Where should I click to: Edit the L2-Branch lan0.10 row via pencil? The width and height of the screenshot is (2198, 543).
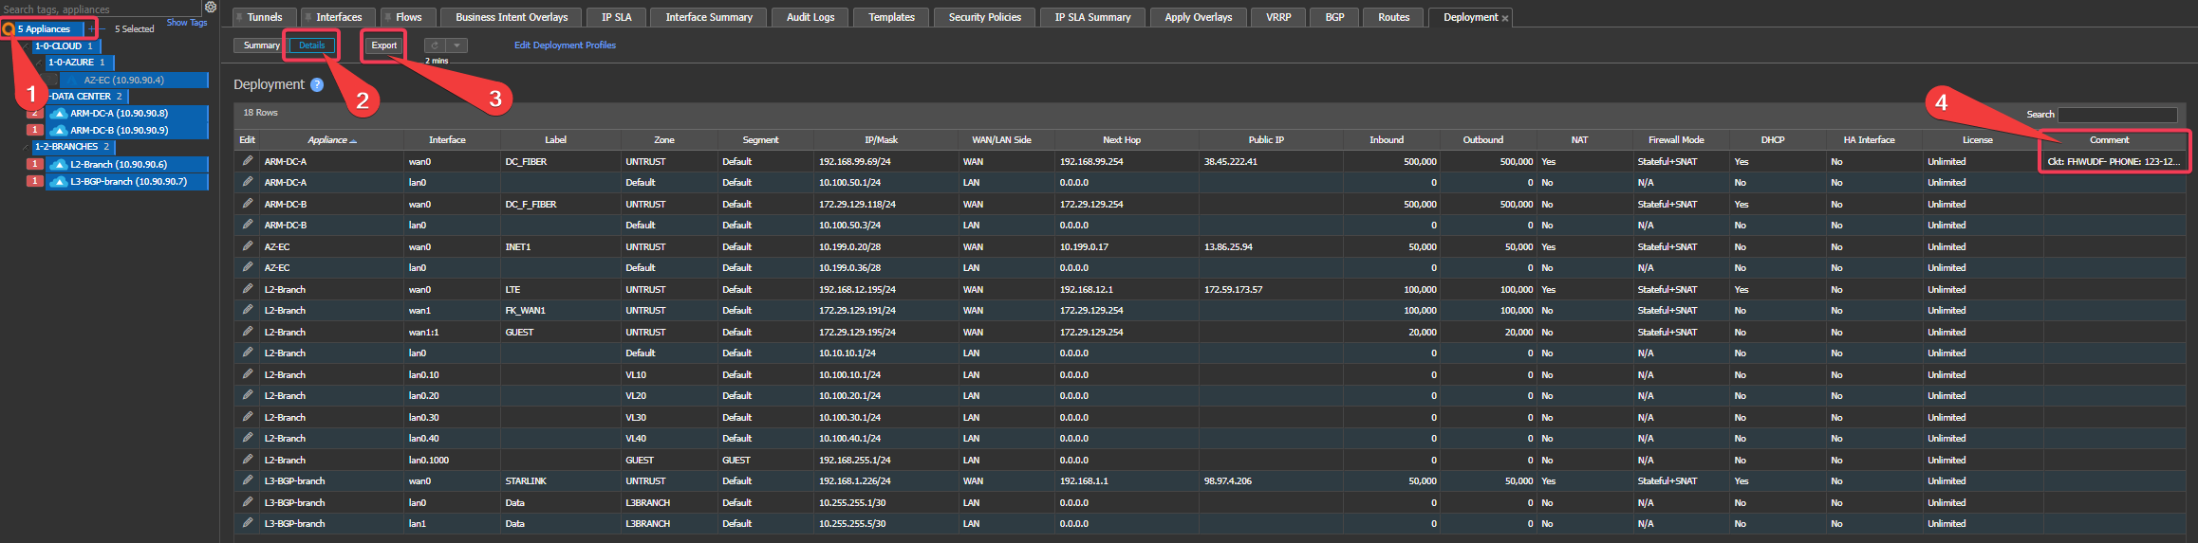(x=248, y=374)
